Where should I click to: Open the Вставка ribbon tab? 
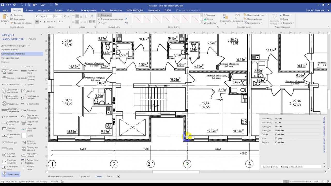pos(29,10)
